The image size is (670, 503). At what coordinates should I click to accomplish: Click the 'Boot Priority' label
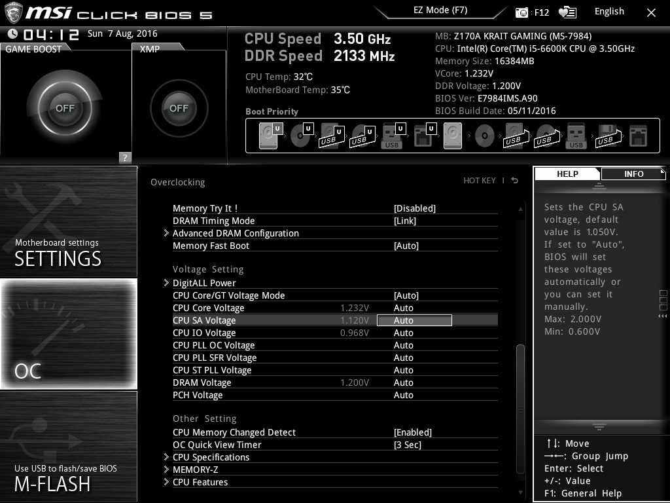(x=272, y=111)
